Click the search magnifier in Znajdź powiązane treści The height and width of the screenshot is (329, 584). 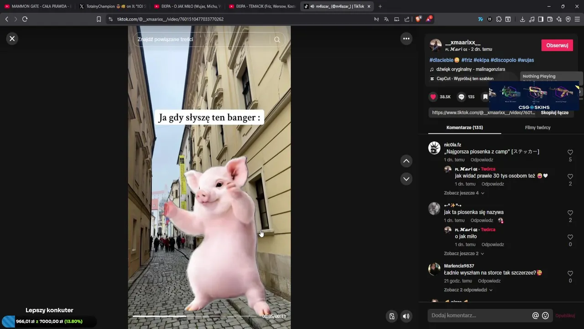[277, 39]
